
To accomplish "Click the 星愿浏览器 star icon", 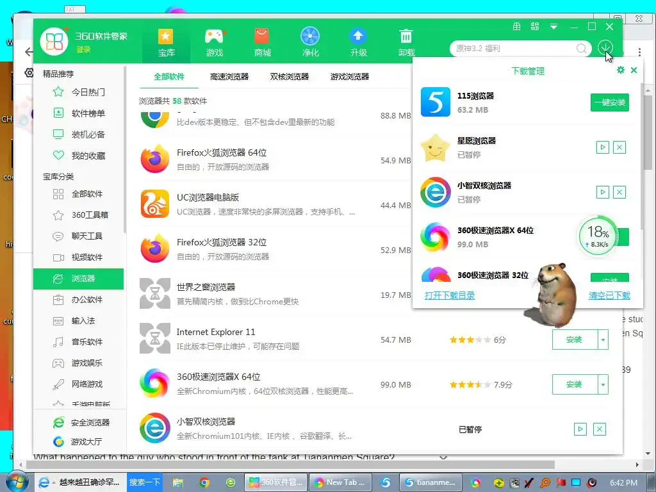I will point(435,147).
